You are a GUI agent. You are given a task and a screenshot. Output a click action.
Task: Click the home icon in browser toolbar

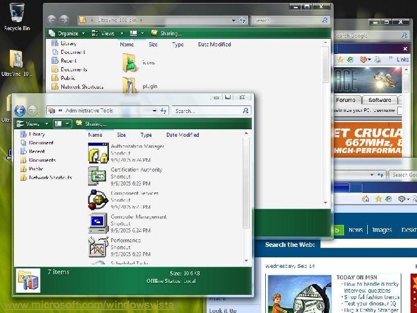point(365,199)
